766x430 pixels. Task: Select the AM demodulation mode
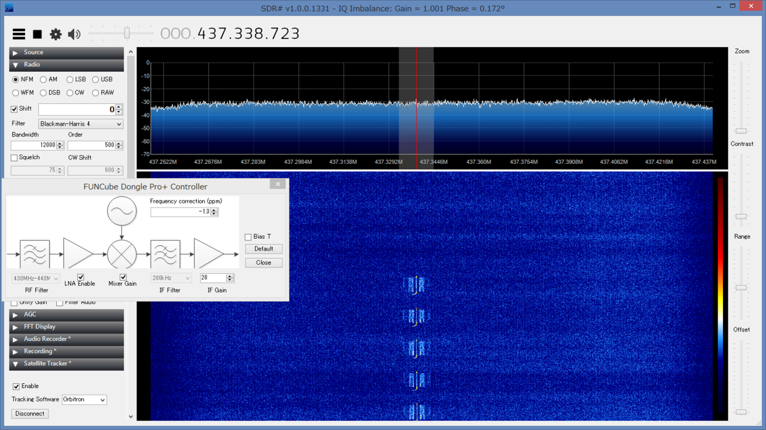click(48, 80)
